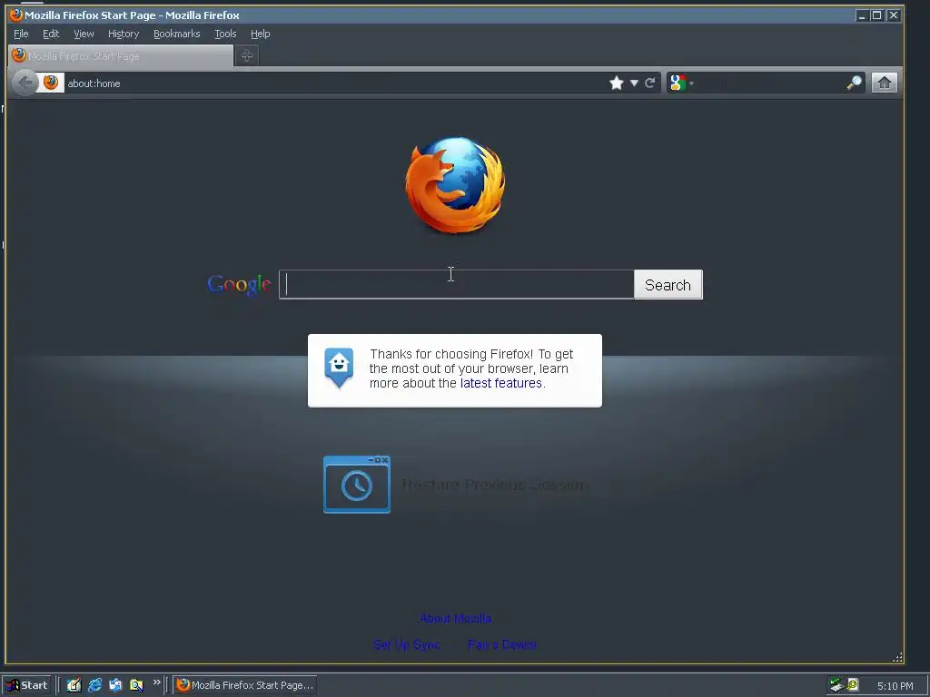
Task: Click the Back arrow button
Action: point(25,83)
